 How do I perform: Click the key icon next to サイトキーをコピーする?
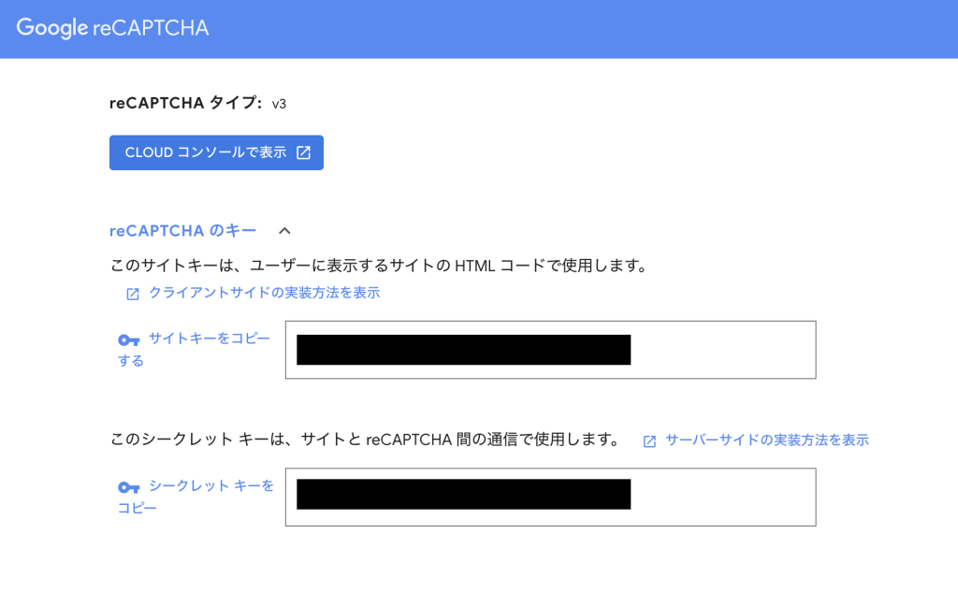point(129,340)
